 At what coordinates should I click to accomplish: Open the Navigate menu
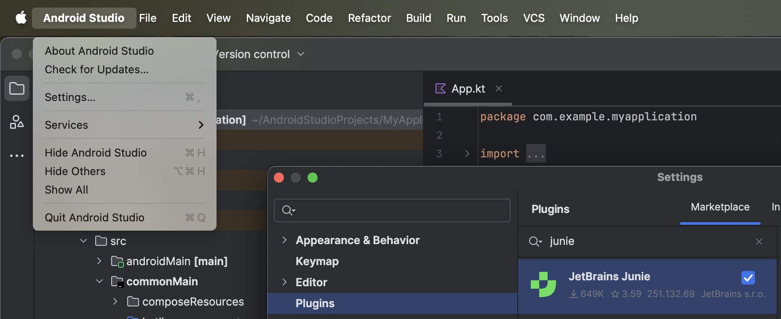pos(268,18)
